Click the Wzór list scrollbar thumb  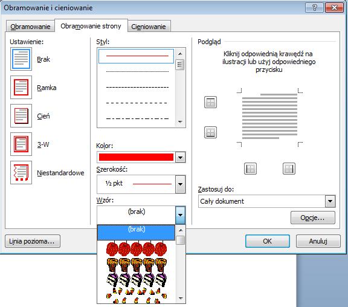tap(181, 240)
